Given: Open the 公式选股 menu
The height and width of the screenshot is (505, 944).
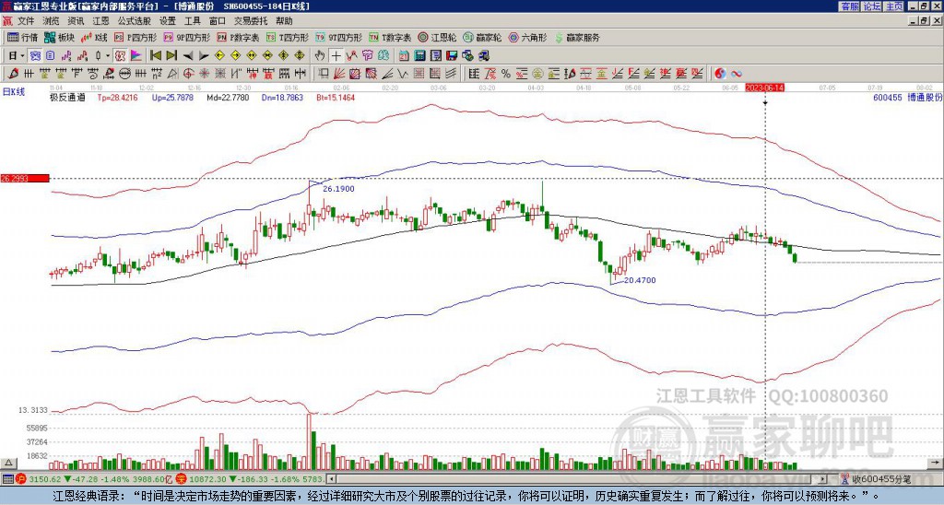Looking at the screenshot, I should 134,21.
